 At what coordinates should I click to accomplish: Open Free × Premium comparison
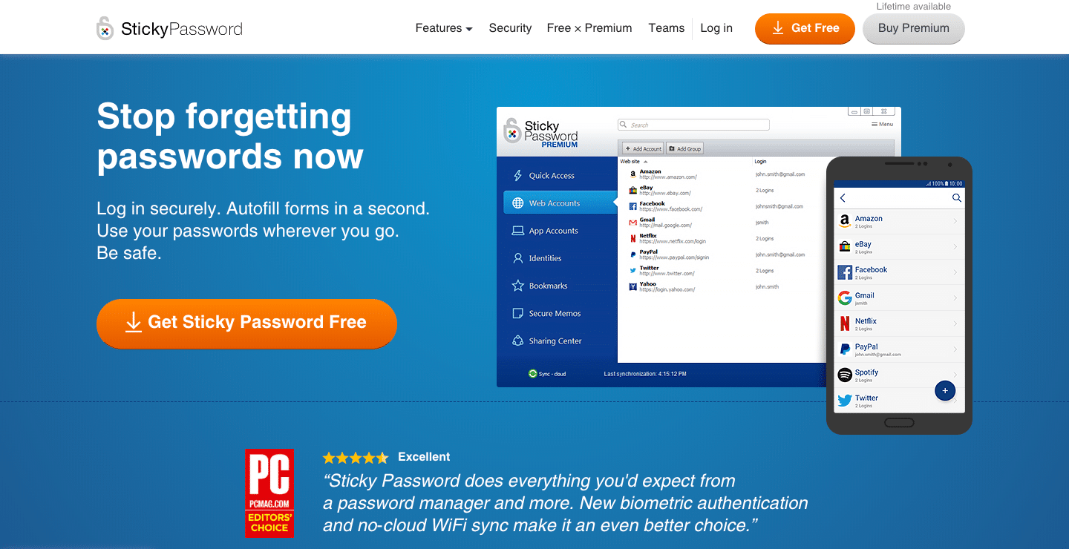[589, 28]
